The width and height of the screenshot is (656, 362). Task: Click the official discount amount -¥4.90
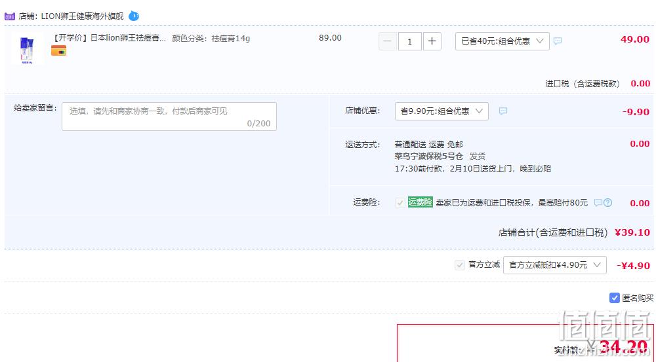coord(634,266)
